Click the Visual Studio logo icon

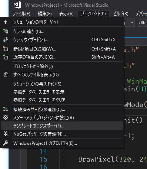pos(17,5)
